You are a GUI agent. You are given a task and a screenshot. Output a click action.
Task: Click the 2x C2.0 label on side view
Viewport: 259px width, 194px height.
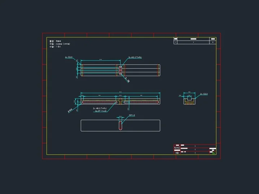coord(204,94)
